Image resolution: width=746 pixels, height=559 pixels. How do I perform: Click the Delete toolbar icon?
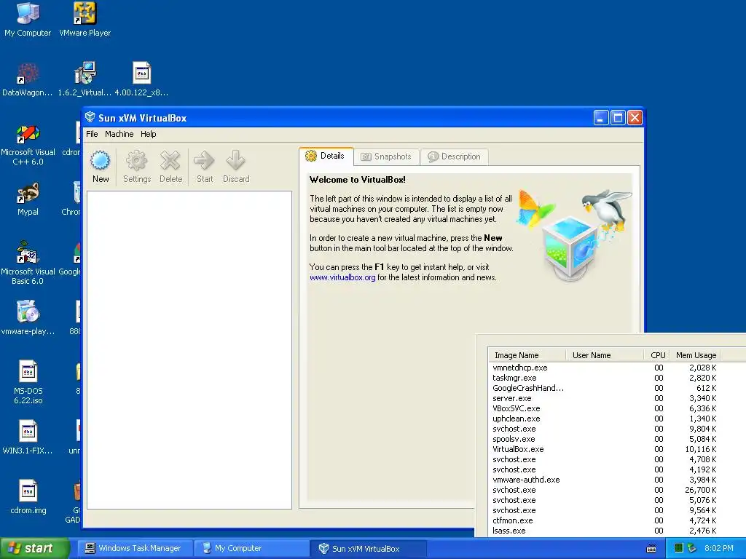pyautogui.click(x=170, y=161)
